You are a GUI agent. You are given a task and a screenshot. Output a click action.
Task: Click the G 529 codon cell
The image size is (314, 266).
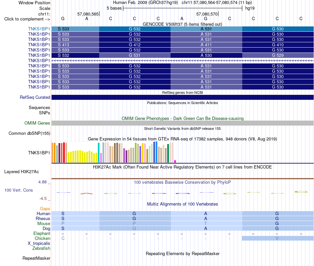tap(278, 56)
